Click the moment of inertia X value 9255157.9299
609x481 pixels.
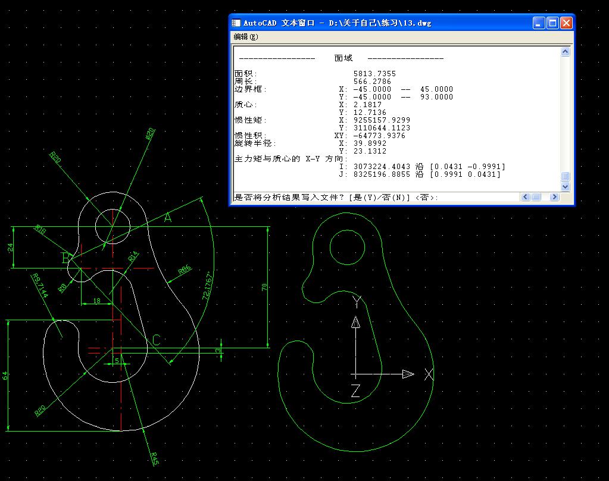tap(382, 120)
